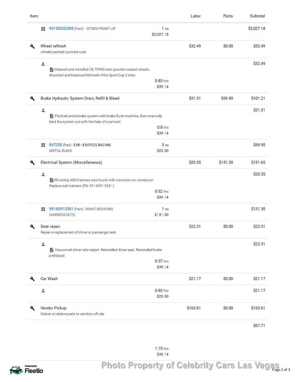Click the Parts column header
The height and width of the screenshot is (382, 295).
pyautogui.click(x=228, y=16)
